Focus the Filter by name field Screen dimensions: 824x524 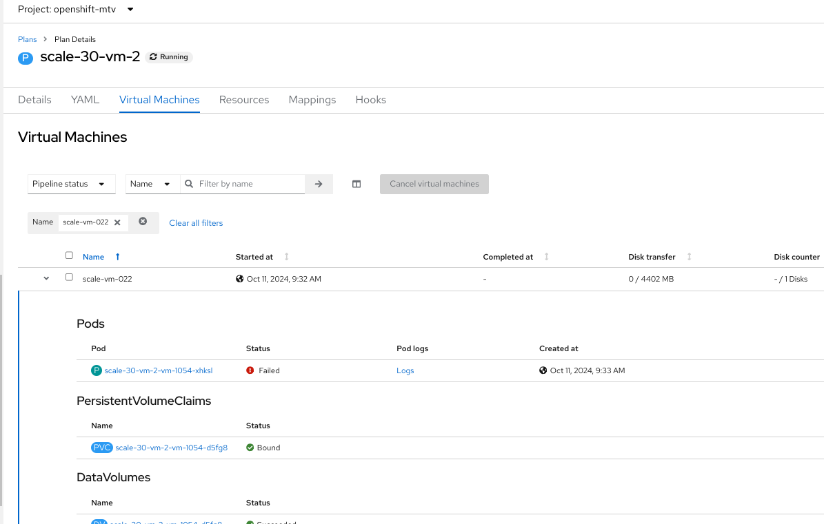click(x=250, y=184)
